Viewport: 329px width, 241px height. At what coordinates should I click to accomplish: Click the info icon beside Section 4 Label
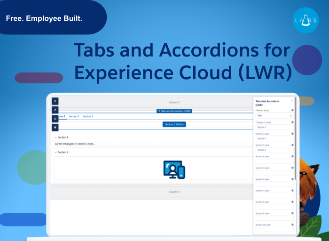click(x=292, y=156)
